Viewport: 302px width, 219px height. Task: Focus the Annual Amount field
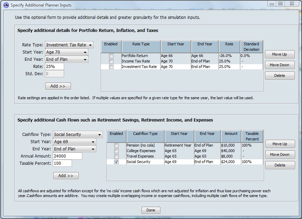point(68,156)
